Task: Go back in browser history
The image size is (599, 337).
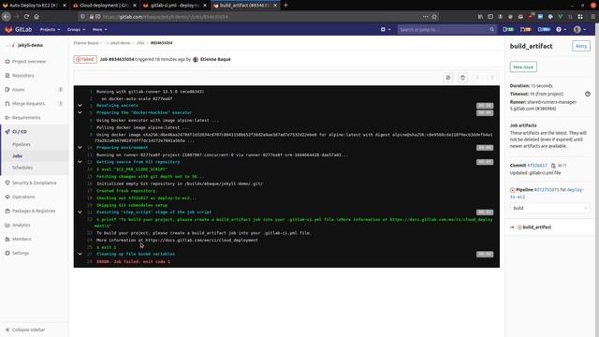Action: pos(7,17)
